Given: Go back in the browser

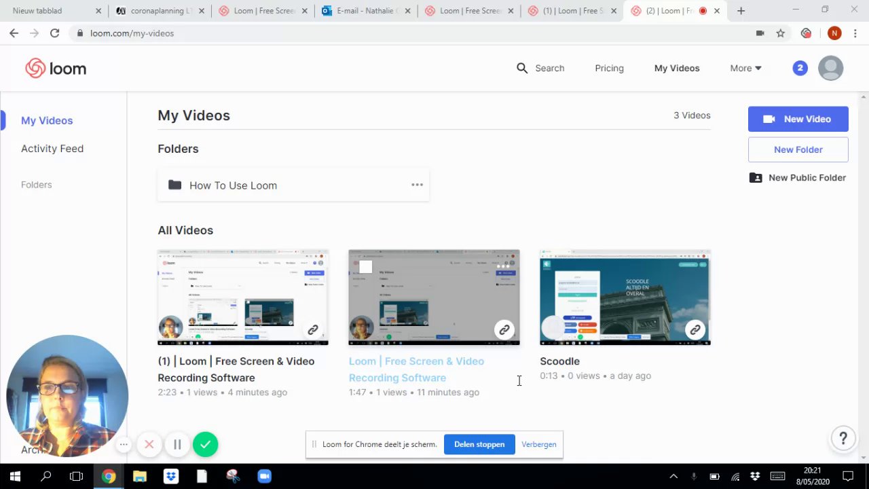Looking at the screenshot, I should pos(14,33).
